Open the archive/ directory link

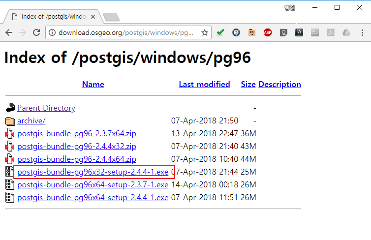31,121
